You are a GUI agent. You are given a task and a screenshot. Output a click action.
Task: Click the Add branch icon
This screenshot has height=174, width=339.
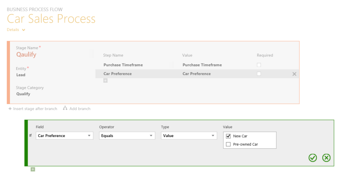(x=65, y=108)
